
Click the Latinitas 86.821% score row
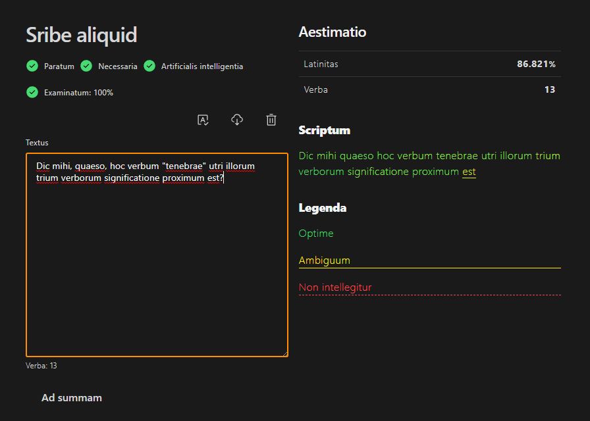pyautogui.click(x=429, y=64)
